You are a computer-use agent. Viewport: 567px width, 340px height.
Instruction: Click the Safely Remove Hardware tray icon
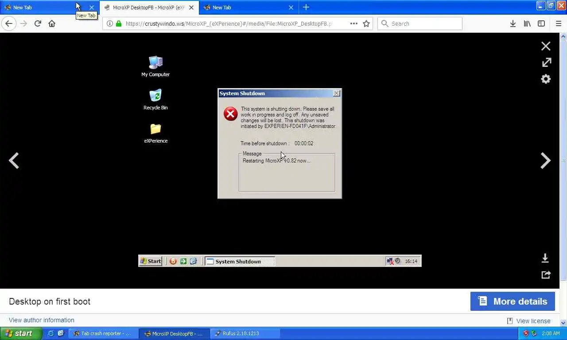(534, 333)
